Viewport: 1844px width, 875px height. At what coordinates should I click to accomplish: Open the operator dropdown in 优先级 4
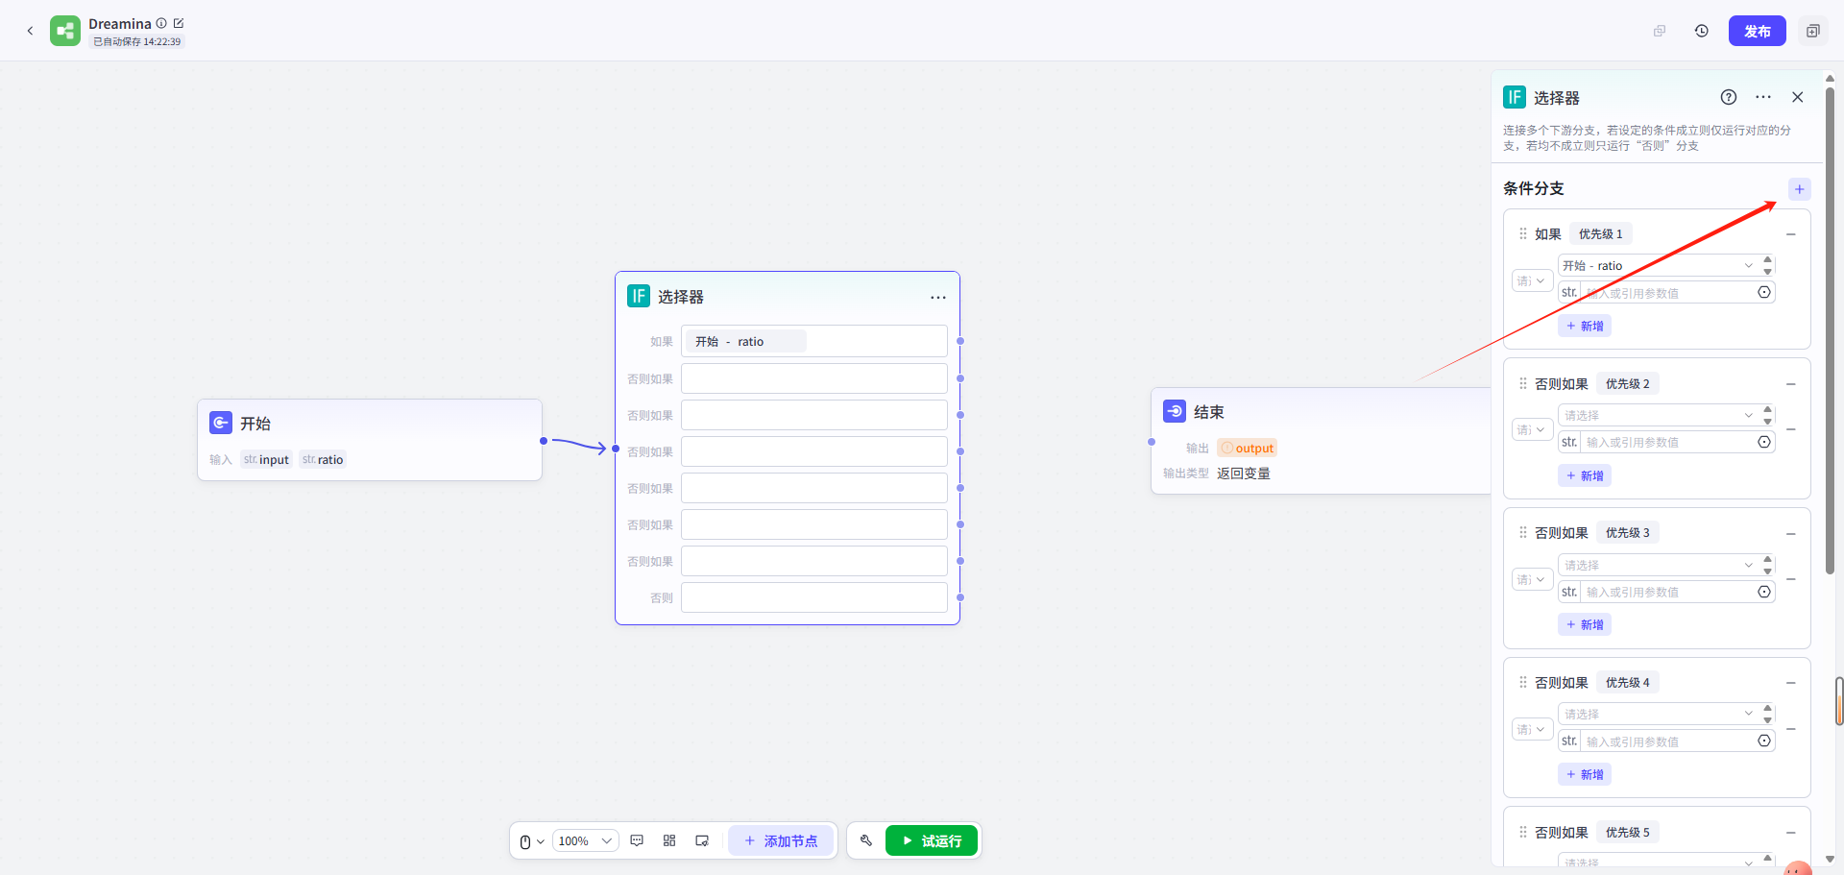tap(1532, 729)
